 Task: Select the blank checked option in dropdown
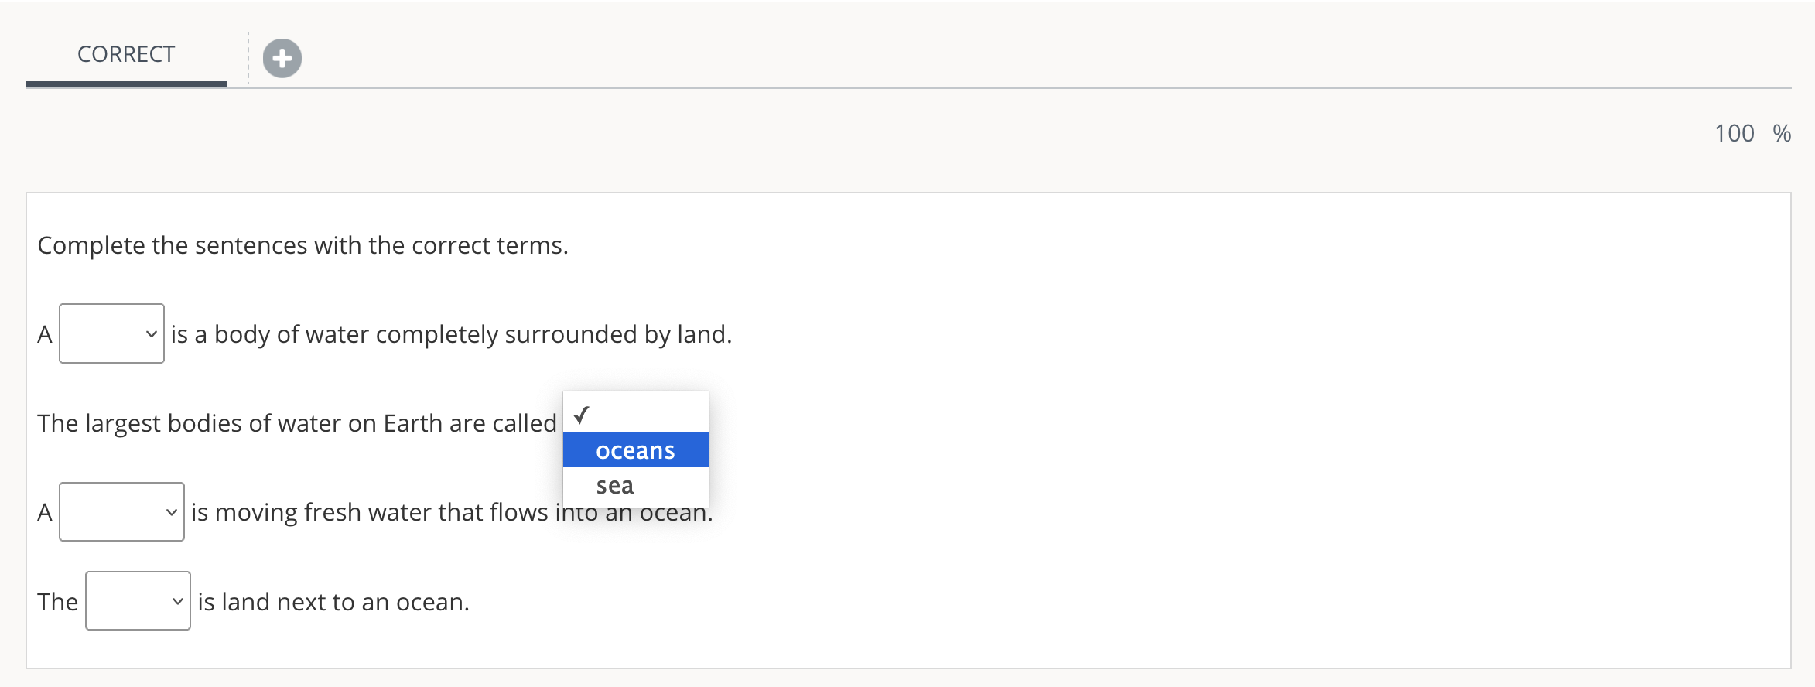point(636,415)
